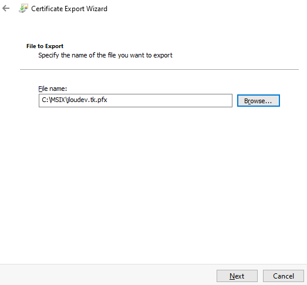Click the 'File name:' label
307x285 pixels.
52,89
